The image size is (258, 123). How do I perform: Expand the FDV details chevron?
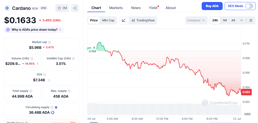pos(49,80)
